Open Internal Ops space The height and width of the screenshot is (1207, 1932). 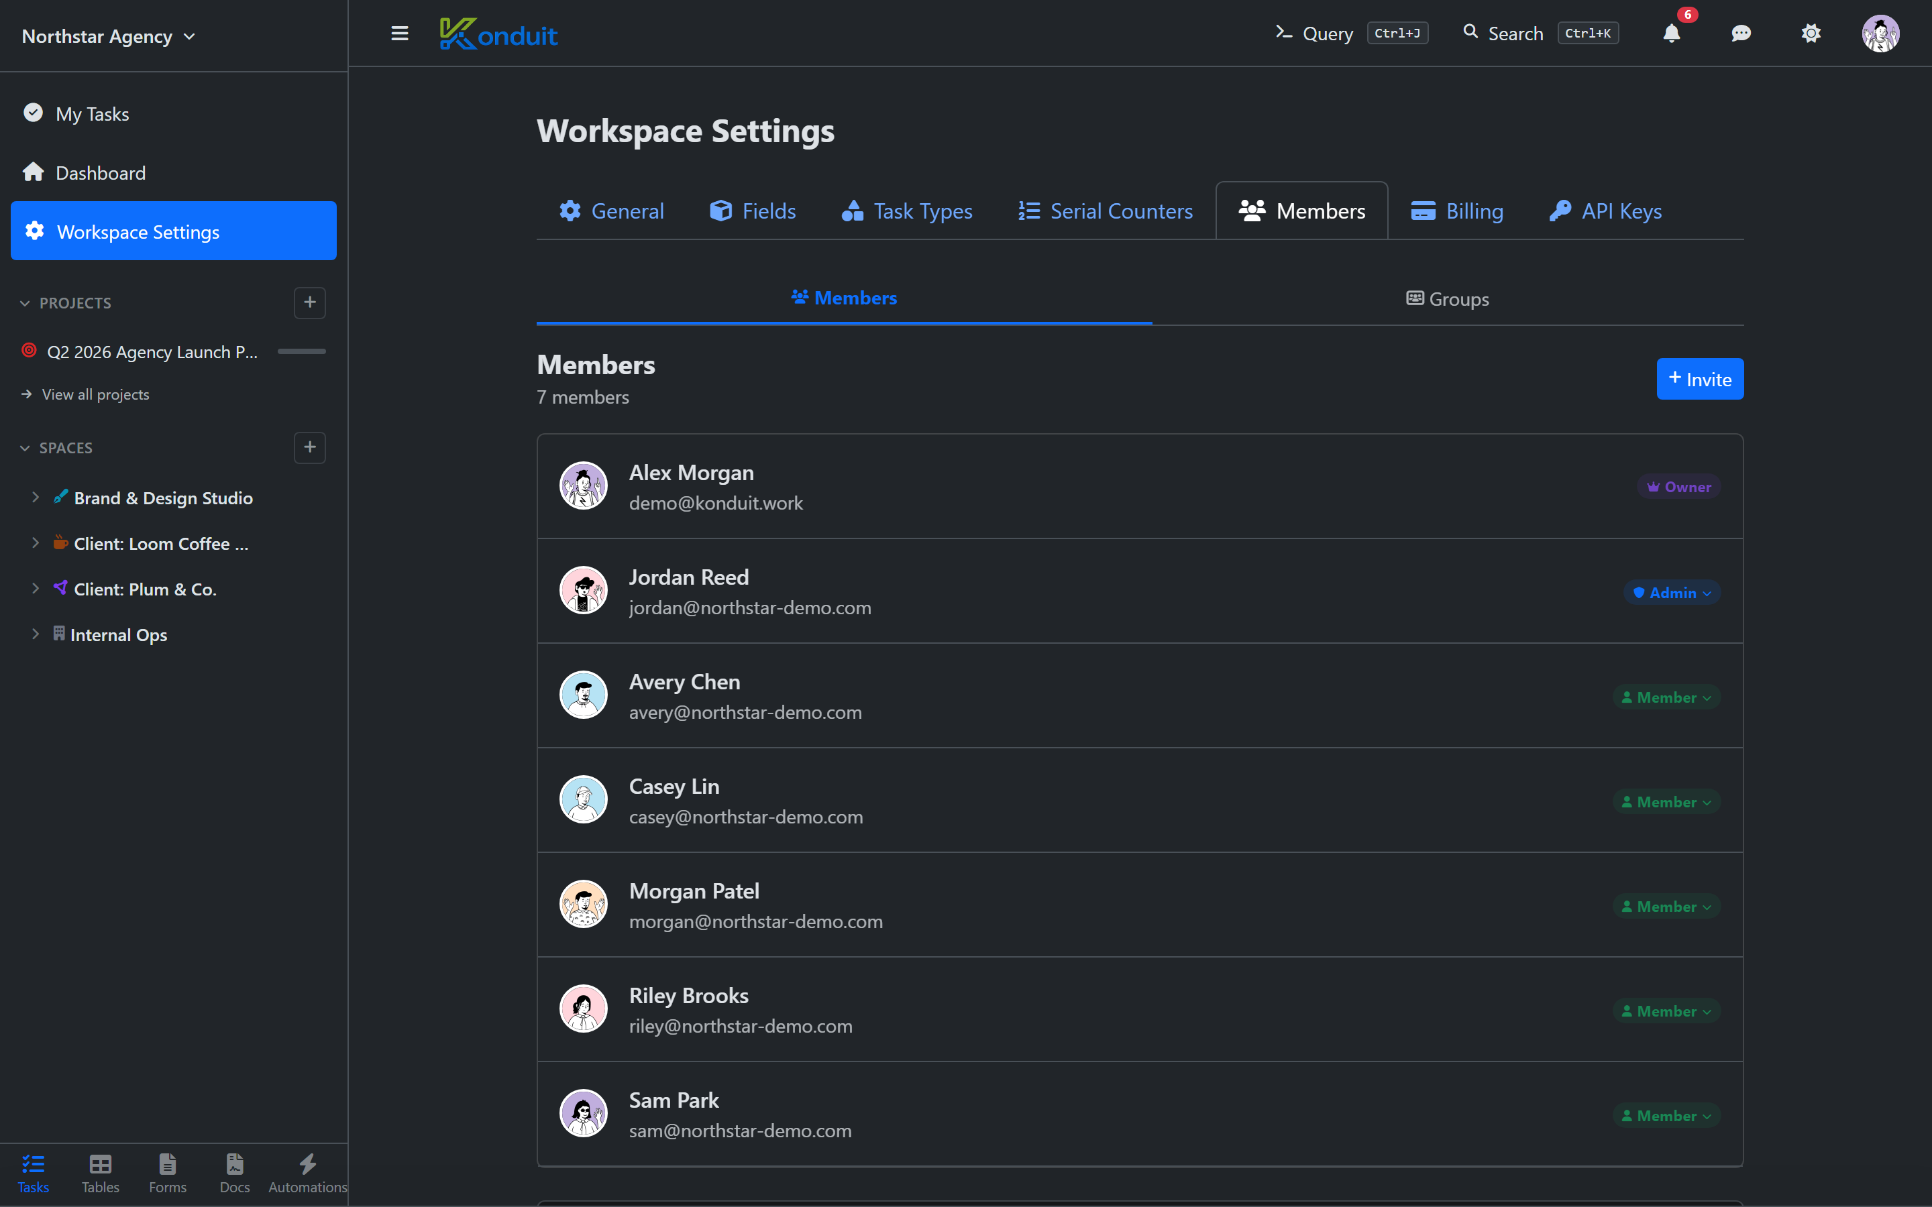[x=118, y=634]
